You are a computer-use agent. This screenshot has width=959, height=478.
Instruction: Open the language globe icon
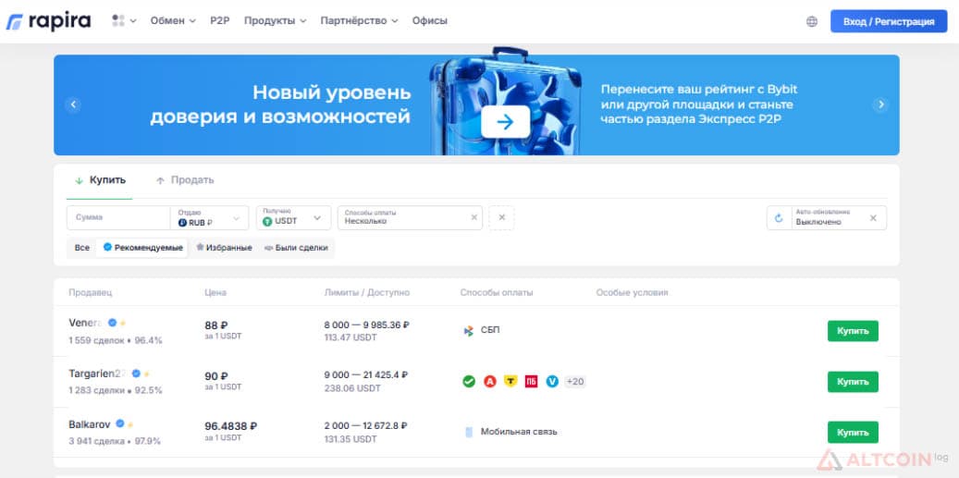812,21
